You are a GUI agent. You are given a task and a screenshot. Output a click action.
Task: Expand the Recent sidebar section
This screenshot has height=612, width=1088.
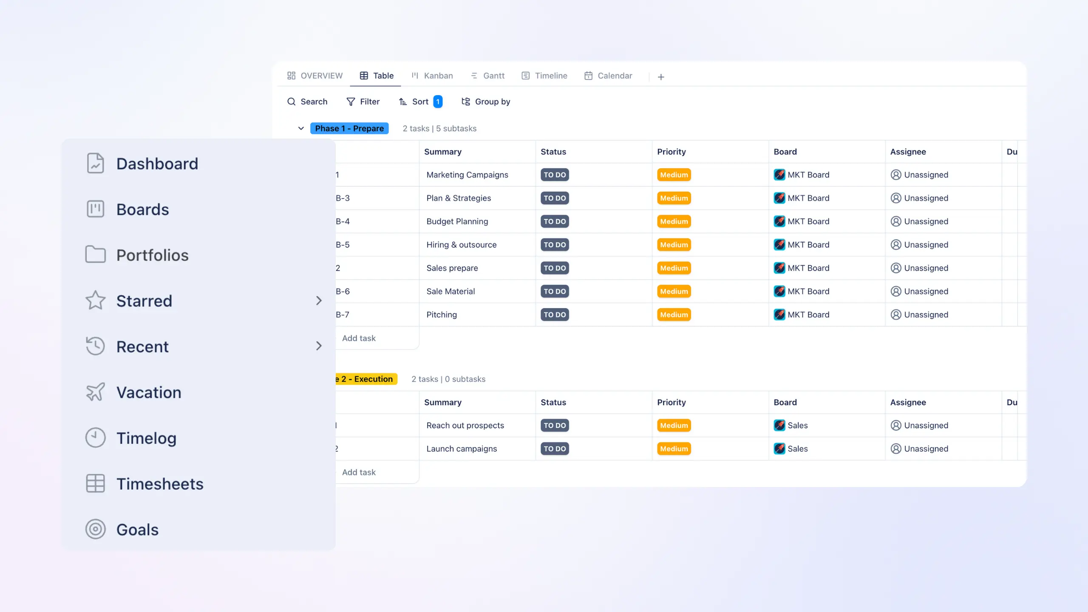tap(319, 346)
